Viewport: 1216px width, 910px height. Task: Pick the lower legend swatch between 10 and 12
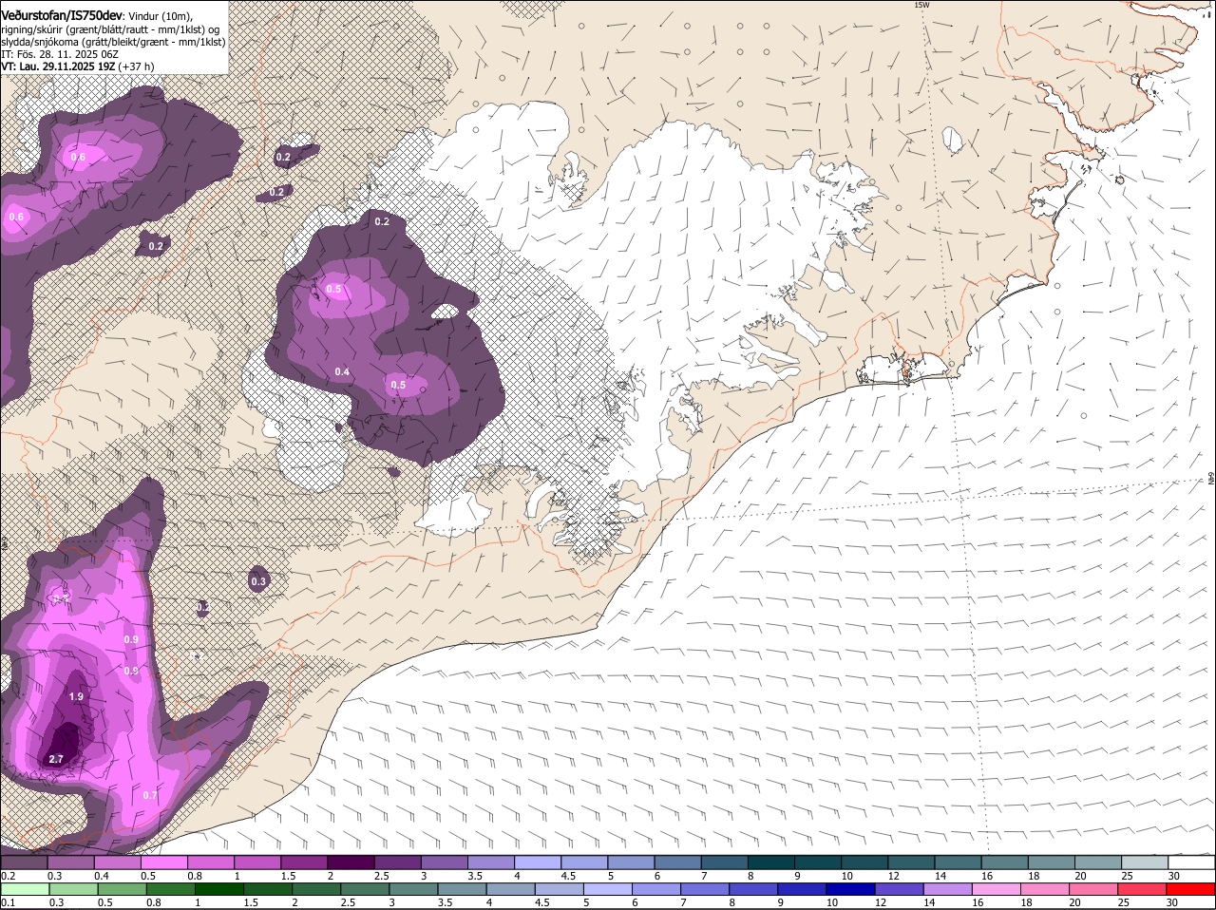[x=850, y=890]
